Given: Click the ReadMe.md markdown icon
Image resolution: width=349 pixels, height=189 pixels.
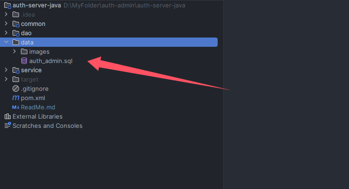Looking at the screenshot, I should [x=16, y=107].
